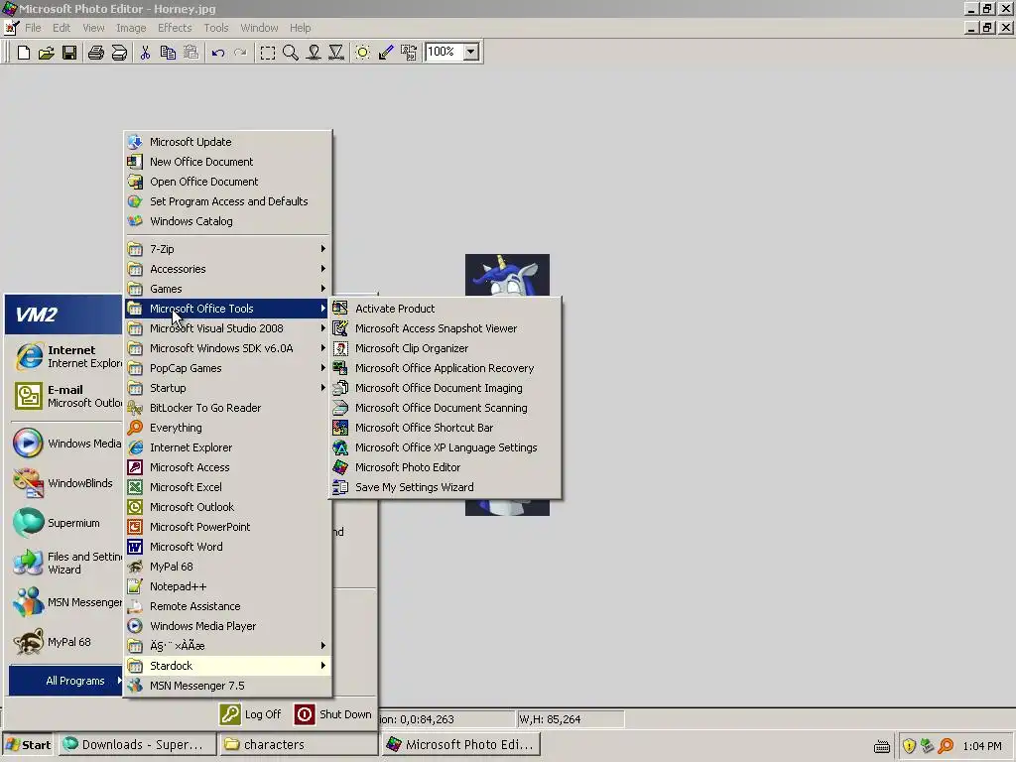Launch Microsoft Photo Editor from submenu

[x=445, y=467]
